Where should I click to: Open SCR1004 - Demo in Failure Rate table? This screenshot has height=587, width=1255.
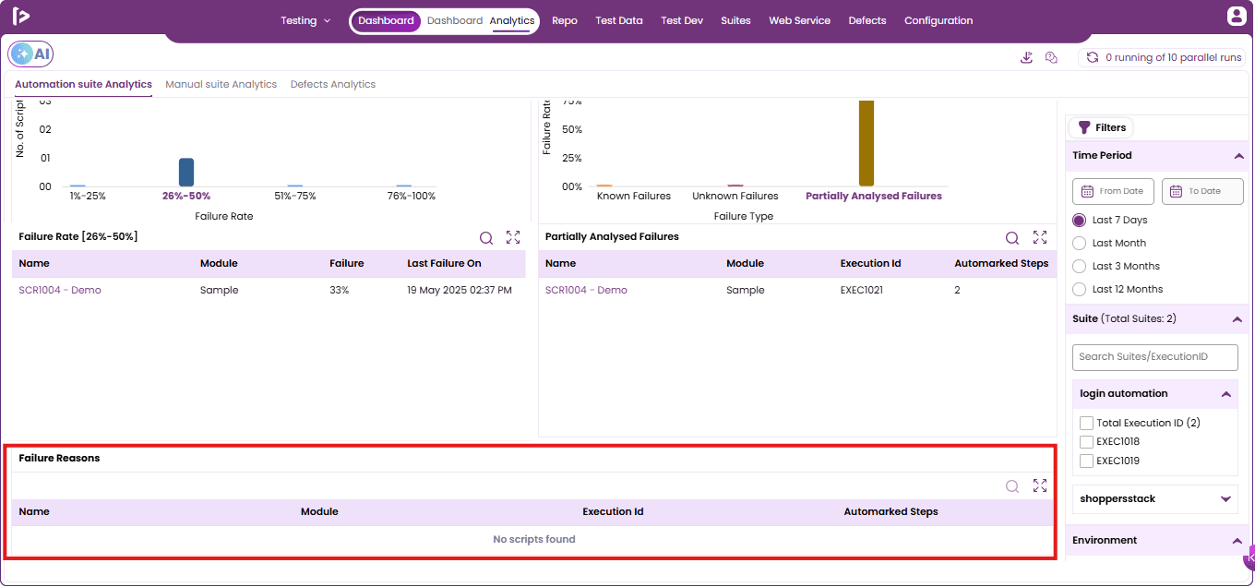tap(60, 291)
